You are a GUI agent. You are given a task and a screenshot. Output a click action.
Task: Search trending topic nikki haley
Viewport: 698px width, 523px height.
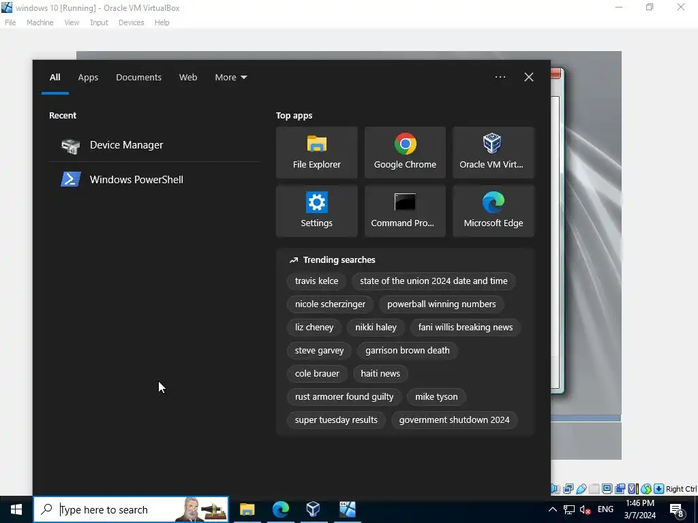(x=376, y=328)
